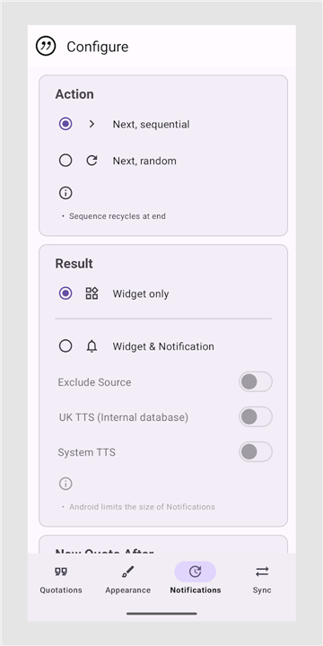Open the Sync tab
This screenshot has height=646, width=323.
(x=262, y=579)
